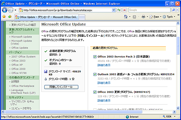Open the Microsoft Update (Vista) sidebar link

pos(21,42)
